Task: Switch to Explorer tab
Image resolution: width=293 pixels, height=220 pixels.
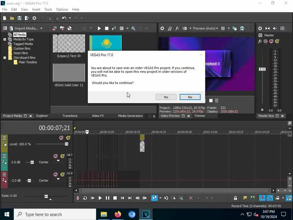Action: (x=42, y=116)
